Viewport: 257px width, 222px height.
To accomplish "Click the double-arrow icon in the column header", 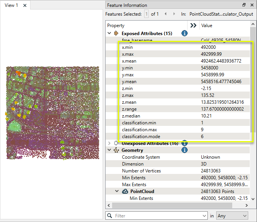I will tap(193, 26).
